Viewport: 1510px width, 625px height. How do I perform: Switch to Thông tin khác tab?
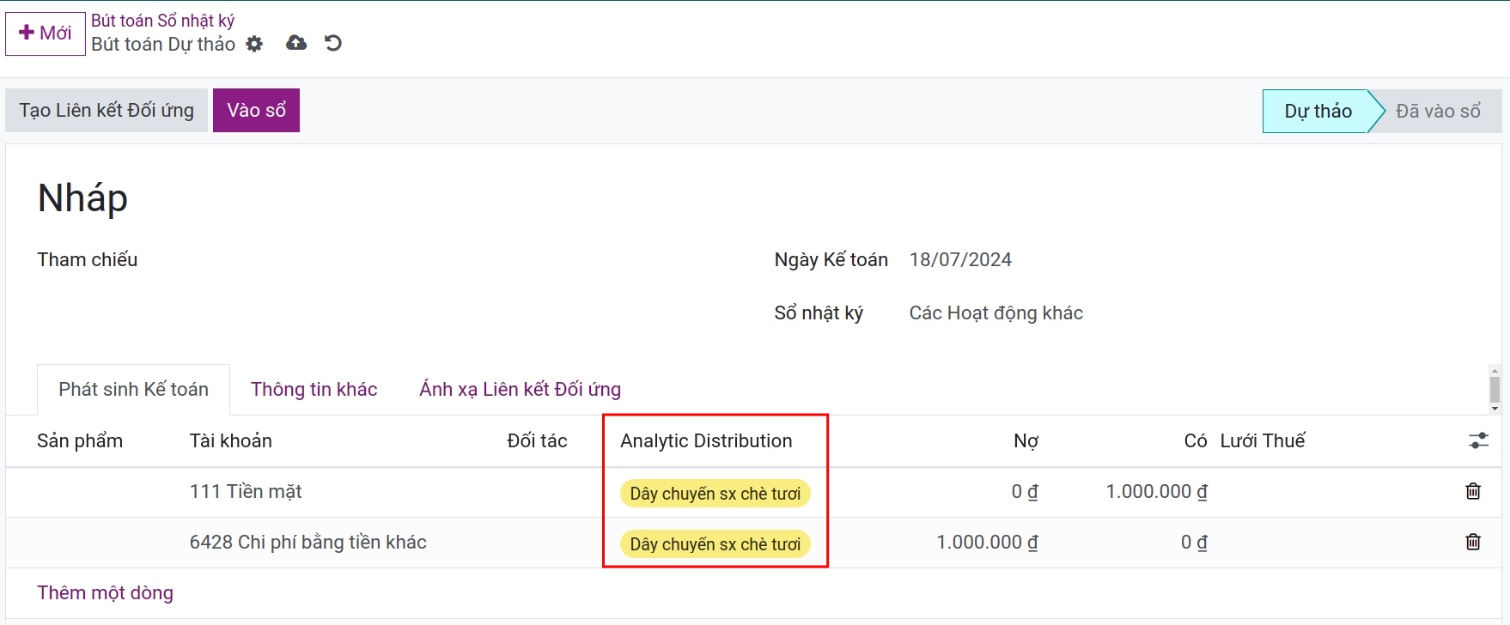pyautogui.click(x=314, y=390)
